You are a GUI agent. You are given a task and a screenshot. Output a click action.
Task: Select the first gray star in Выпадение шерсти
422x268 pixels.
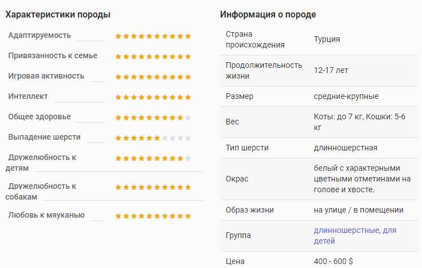[165, 138]
